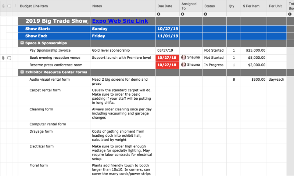Select the Show Start: cell
294x176 pixels.
[x=54, y=29]
